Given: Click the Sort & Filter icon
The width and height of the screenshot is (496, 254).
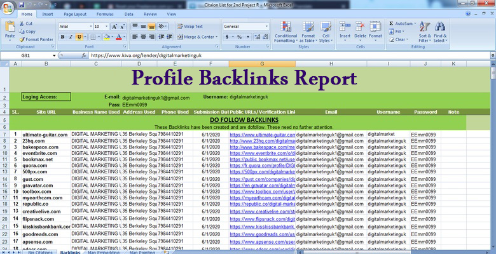Looking at the screenshot, I should pos(424,28).
